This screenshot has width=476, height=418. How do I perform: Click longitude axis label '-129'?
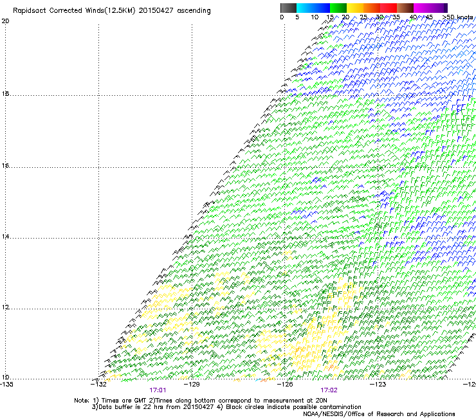pyautogui.click(x=192, y=385)
